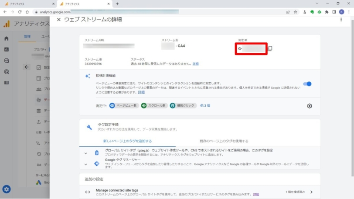The width and height of the screenshot is (354, 199).
Task: Click the 離脱クリック measurement chip
Action: pos(183,105)
